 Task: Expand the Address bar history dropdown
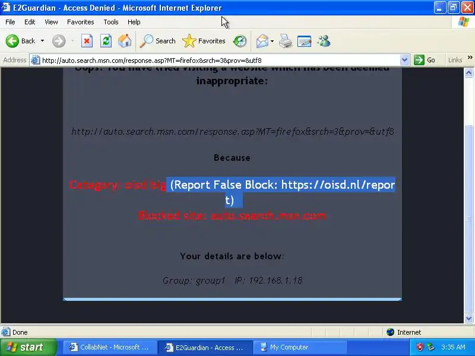[404, 60]
